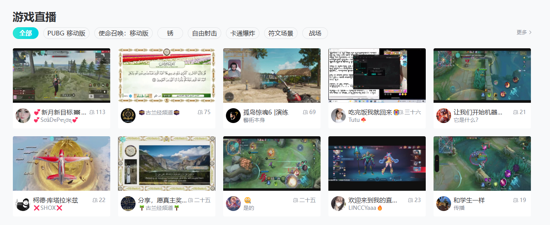Click avatar of streamer 藝術本身
The height and width of the screenshot is (225, 550).
[233, 116]
